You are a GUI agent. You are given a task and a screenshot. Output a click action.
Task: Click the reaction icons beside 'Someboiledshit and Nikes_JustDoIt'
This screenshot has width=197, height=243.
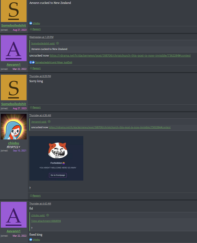click(32, 62)
